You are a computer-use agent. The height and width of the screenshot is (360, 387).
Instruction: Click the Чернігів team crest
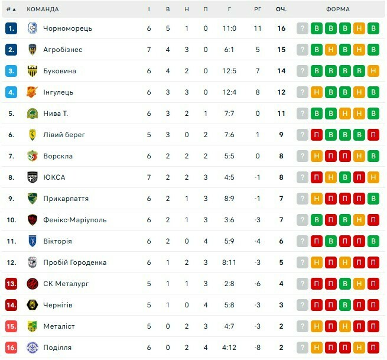32,305
